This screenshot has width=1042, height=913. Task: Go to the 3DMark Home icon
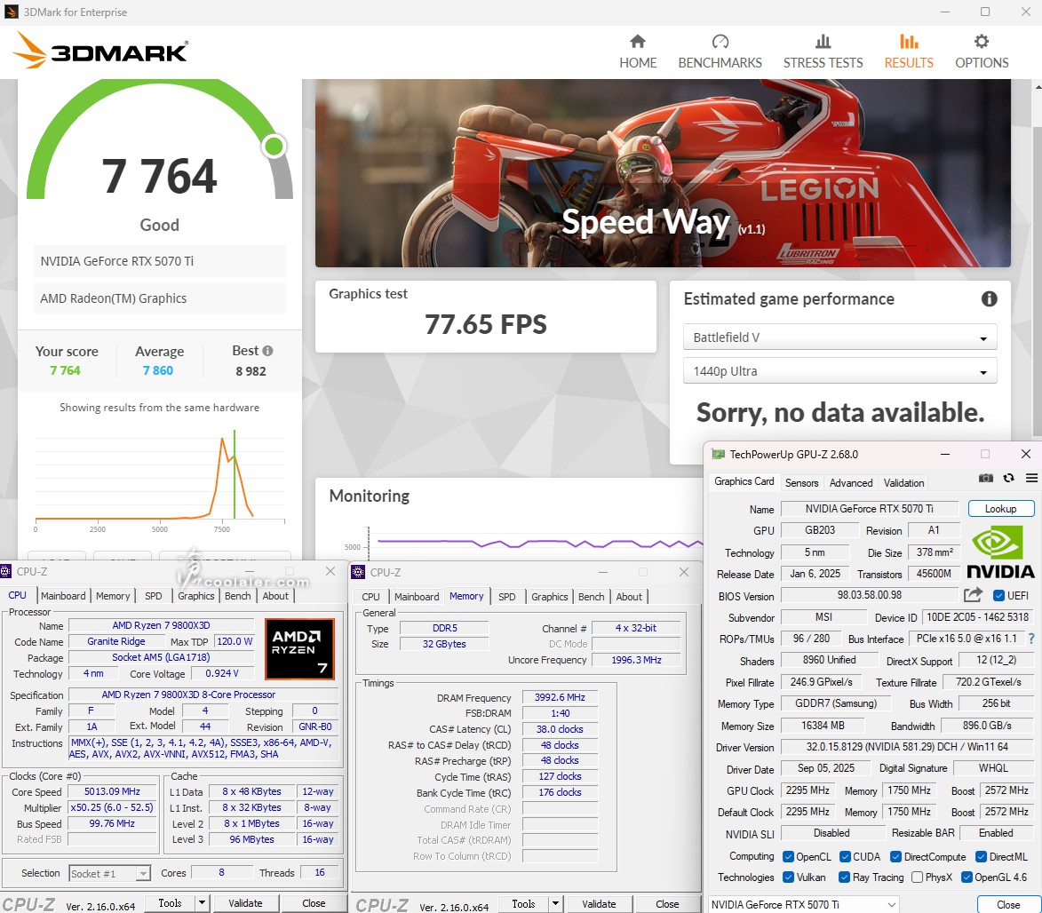(637, 42)
